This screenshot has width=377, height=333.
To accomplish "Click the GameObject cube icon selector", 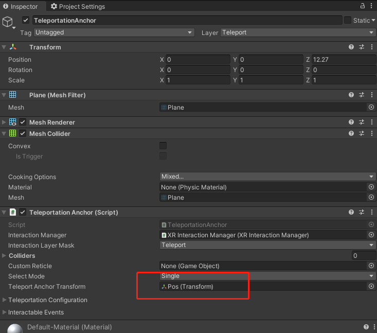I will click(x=8, y=22).
